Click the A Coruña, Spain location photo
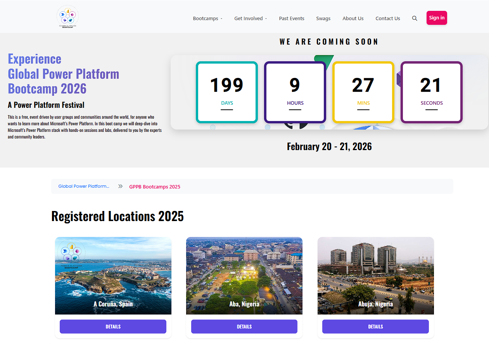 click(x=113, y=276)
